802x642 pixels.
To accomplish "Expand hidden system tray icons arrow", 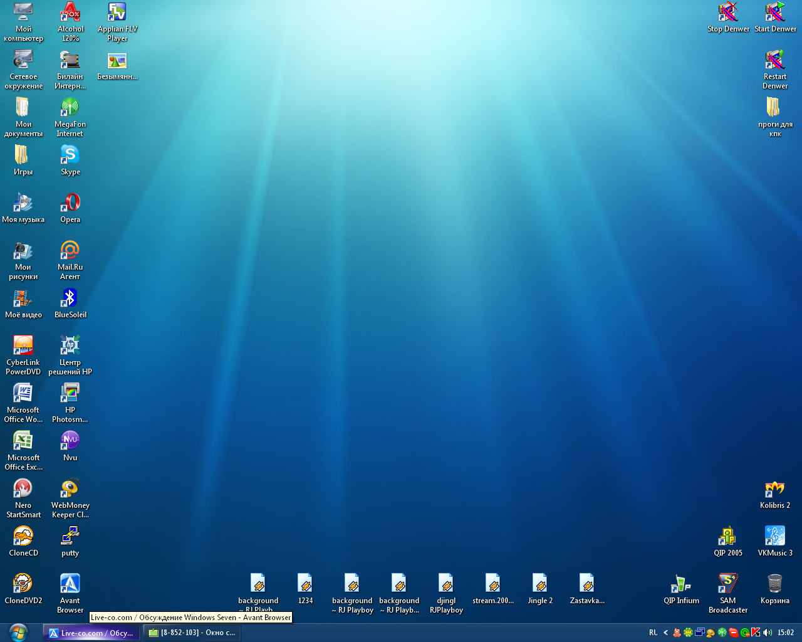I will click(665, 633).
